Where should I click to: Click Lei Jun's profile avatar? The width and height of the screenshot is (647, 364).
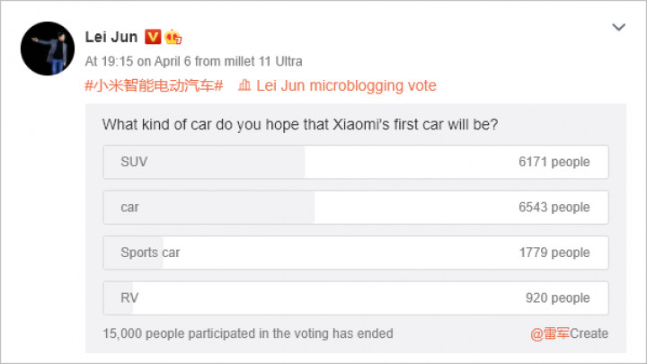pos(48,49)
